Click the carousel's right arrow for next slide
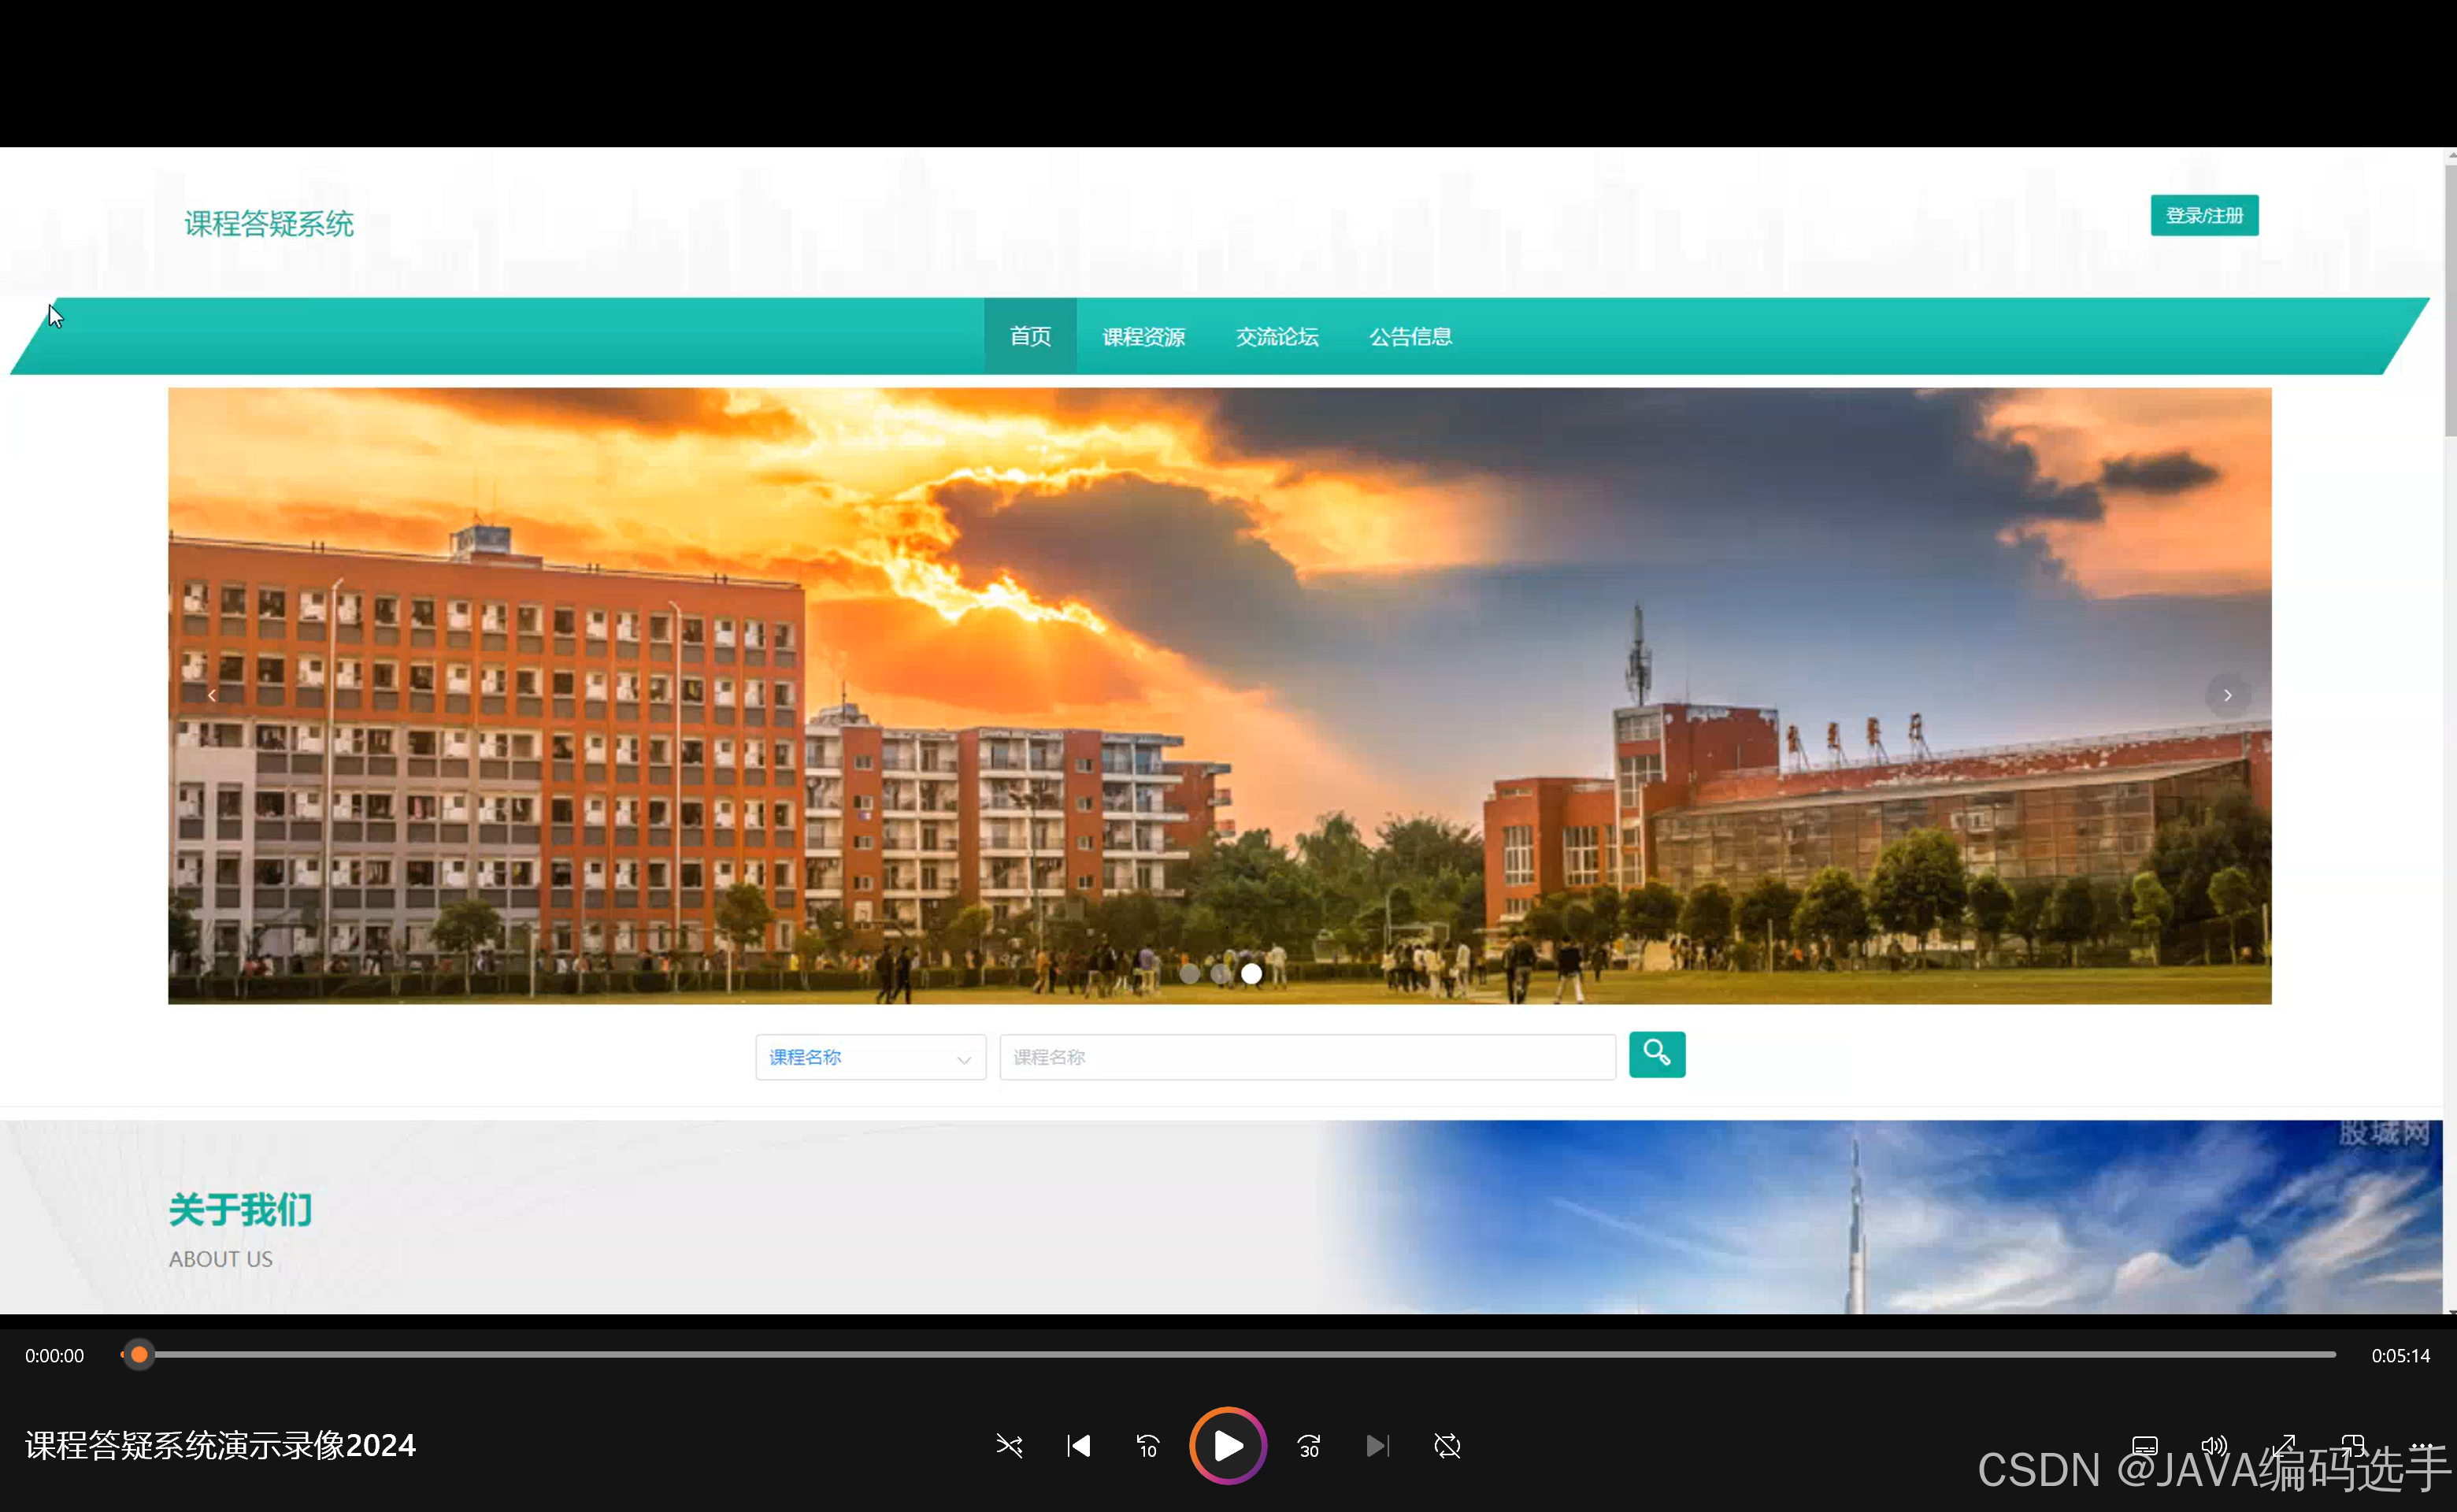Screen dimensions: 2457x1512 coord(2227,695)
